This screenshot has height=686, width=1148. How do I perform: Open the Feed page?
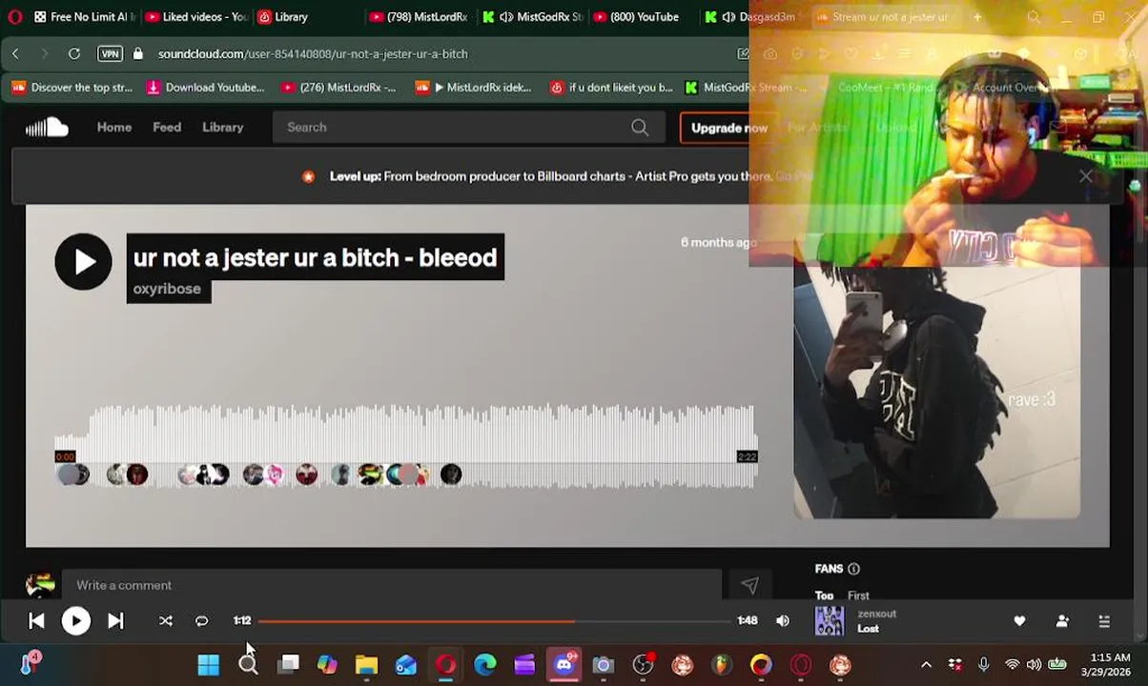click(167, 127)
